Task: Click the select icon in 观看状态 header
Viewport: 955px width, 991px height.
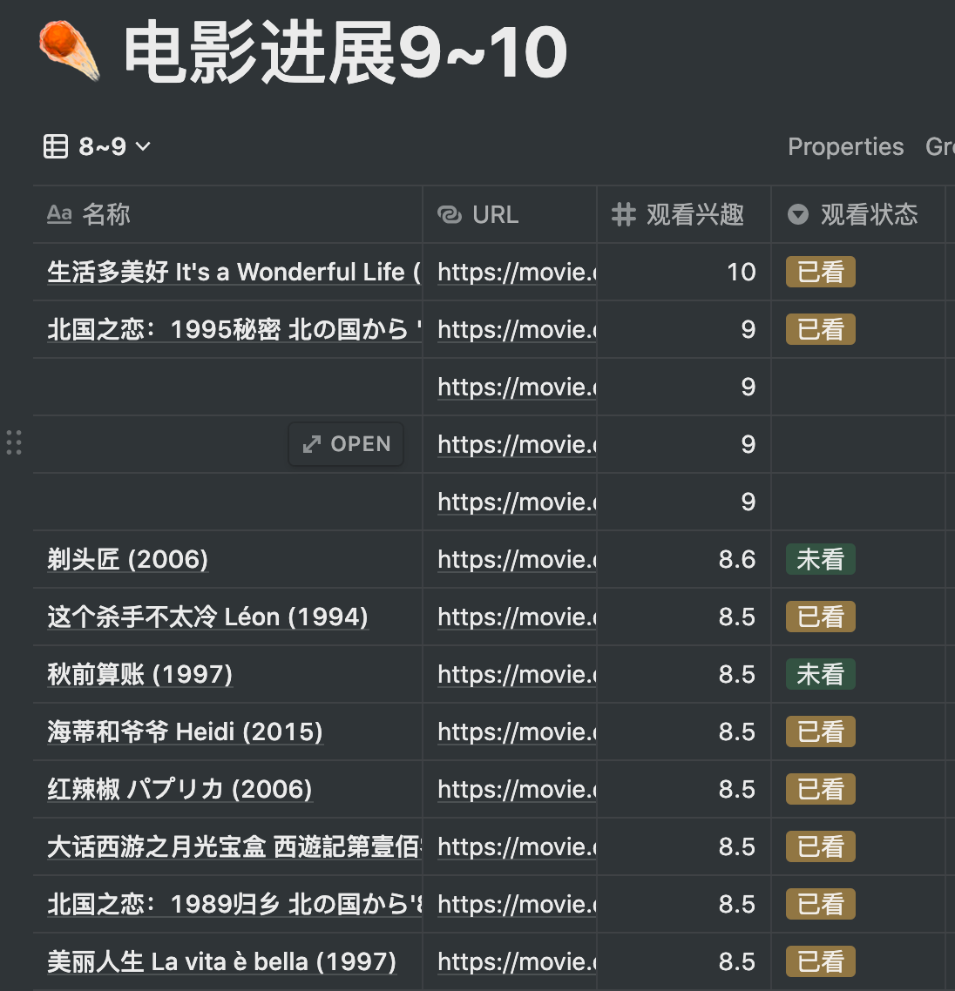Action: (798, 214)
